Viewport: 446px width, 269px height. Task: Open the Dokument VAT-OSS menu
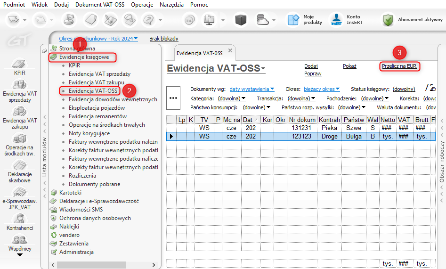(100, 5)
